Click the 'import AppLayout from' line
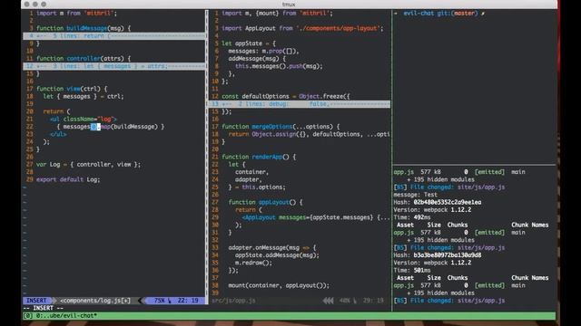Screen dimensions: 581x326 [302, 28]
